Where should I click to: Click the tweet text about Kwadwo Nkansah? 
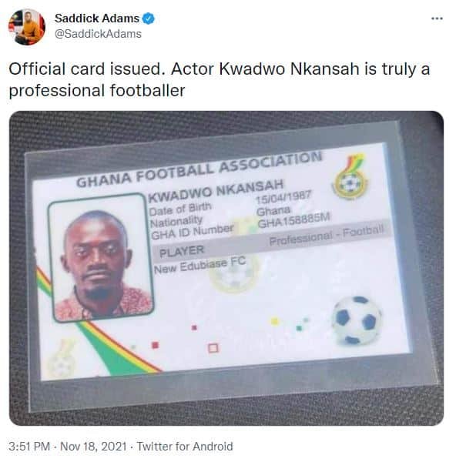click(220, 79)
